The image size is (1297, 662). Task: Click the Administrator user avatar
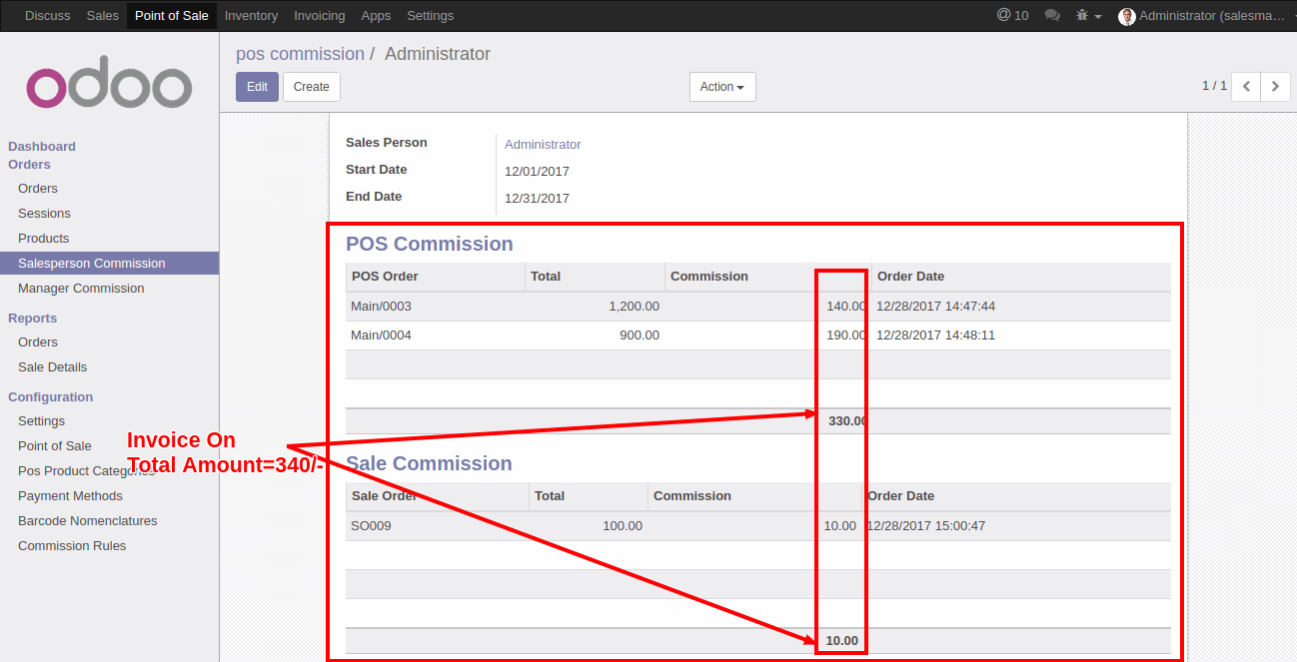1127,16
